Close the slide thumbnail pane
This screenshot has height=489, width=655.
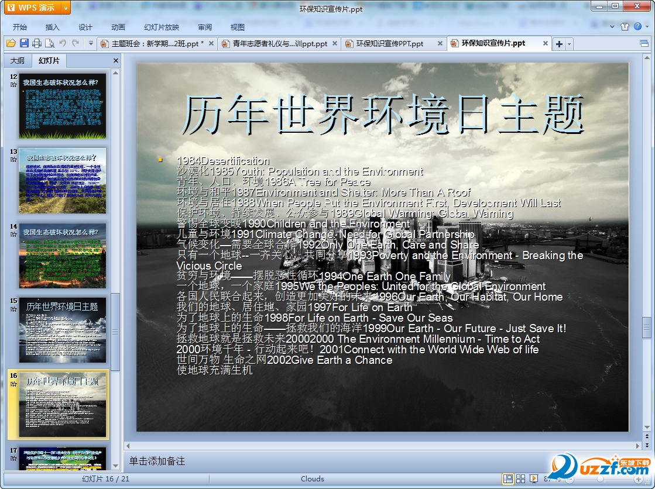[x=116, y=61]
